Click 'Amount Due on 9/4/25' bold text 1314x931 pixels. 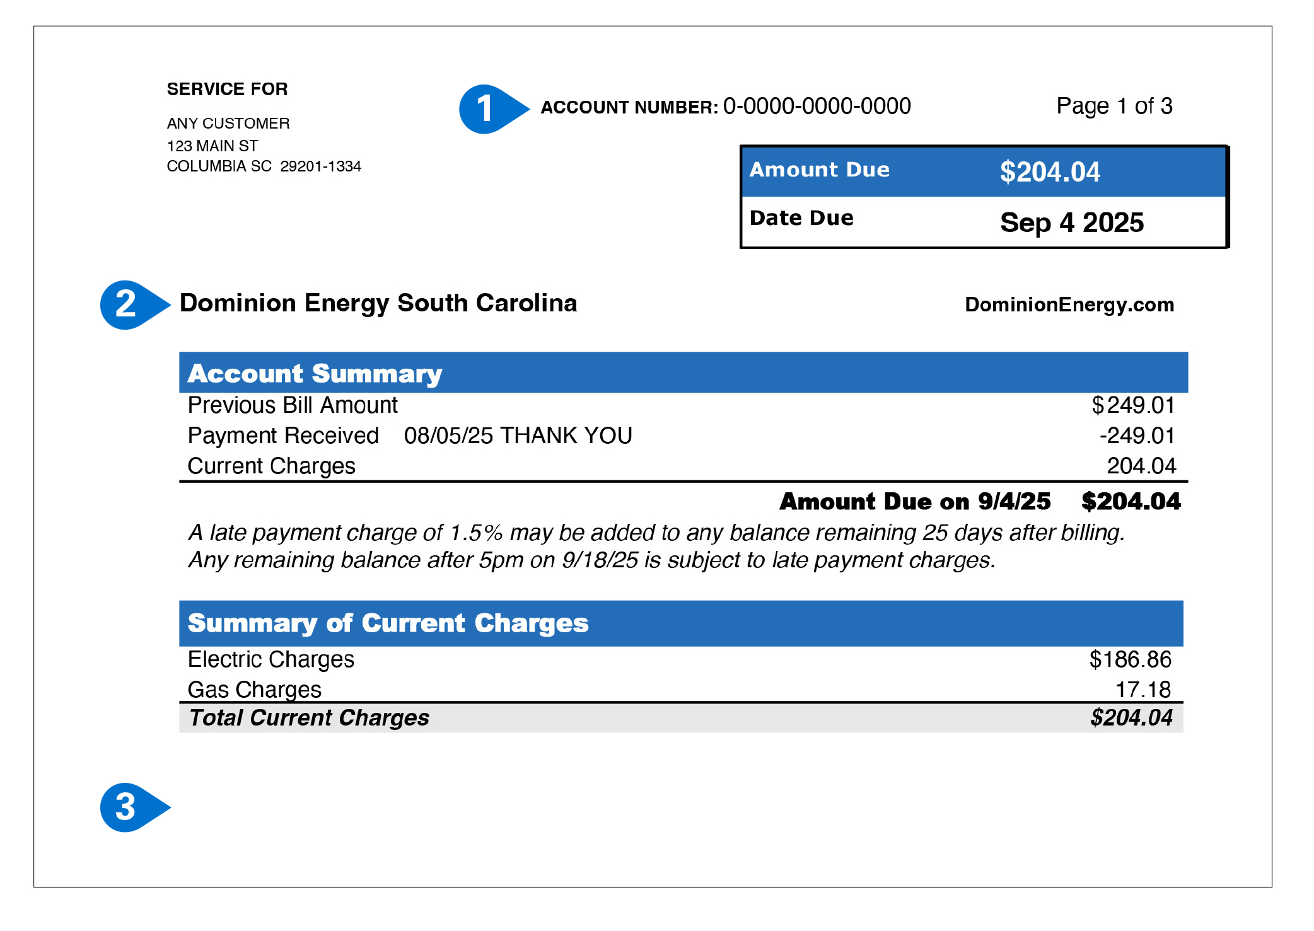click(x=915, y=502)
